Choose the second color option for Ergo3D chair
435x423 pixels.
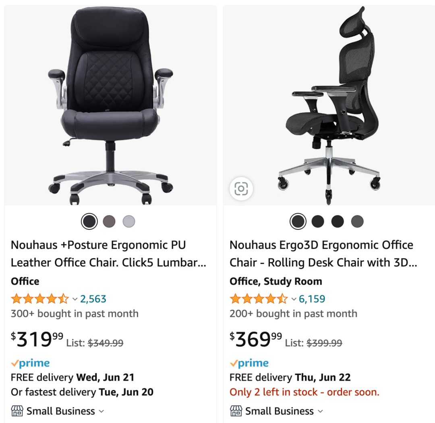click(318, 221)
